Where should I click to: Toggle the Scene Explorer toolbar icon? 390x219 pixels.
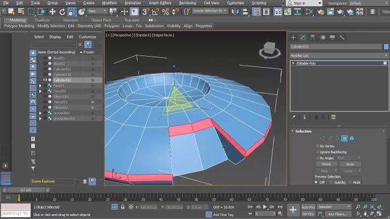pos(257,12)
